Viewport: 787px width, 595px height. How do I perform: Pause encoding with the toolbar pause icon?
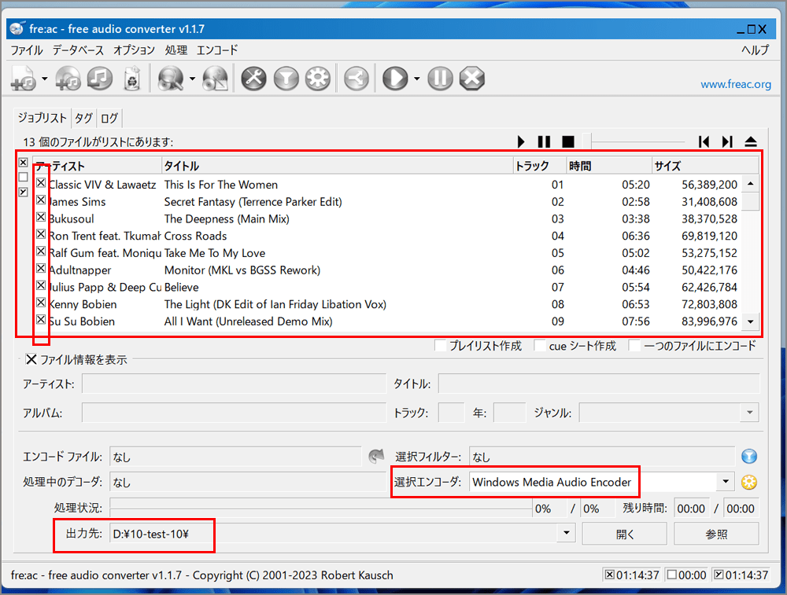pyautogui.click(x=441, y=79)
